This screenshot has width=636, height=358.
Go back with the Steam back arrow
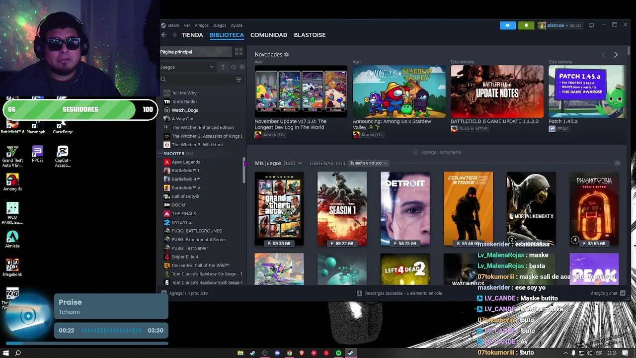tap(163, 35)
